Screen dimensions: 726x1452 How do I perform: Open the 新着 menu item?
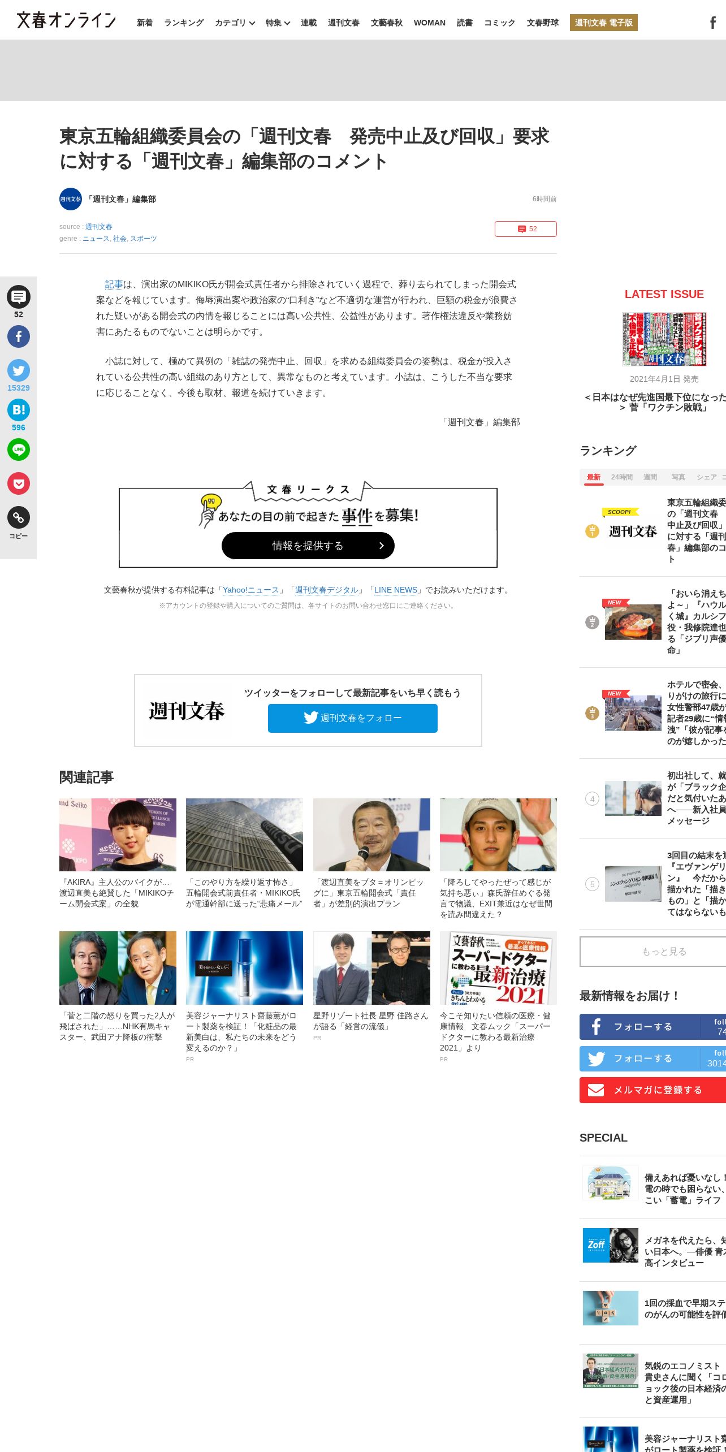pyautogui.click(x=145, y=23)
